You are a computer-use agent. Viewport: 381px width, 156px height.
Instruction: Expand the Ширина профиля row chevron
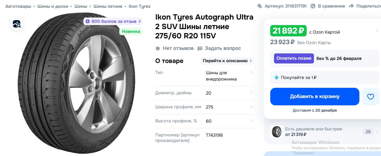251,107
